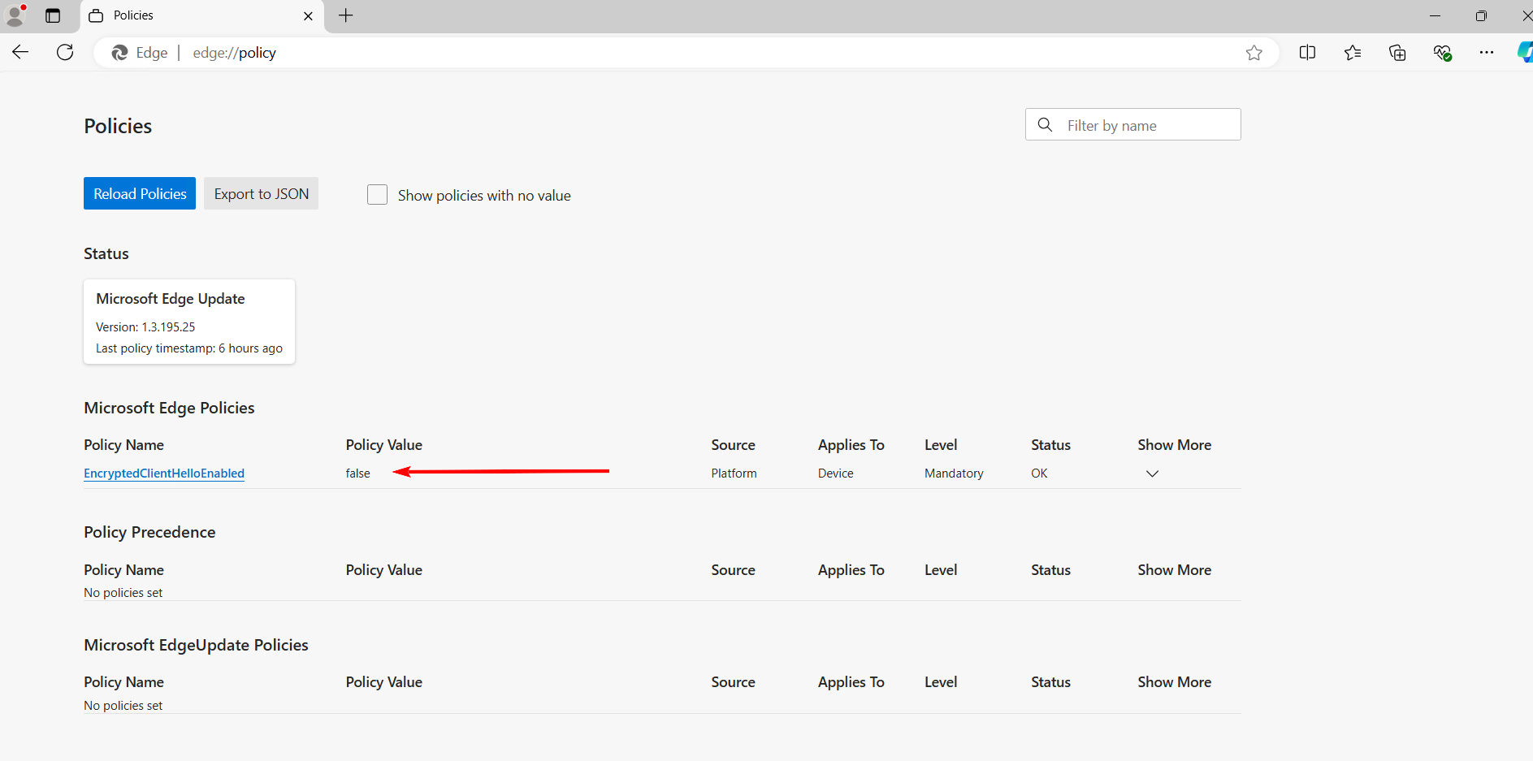1533x761 pixels.
Task: Add this page to favorites star
Action: click(x=1254, y=53)
